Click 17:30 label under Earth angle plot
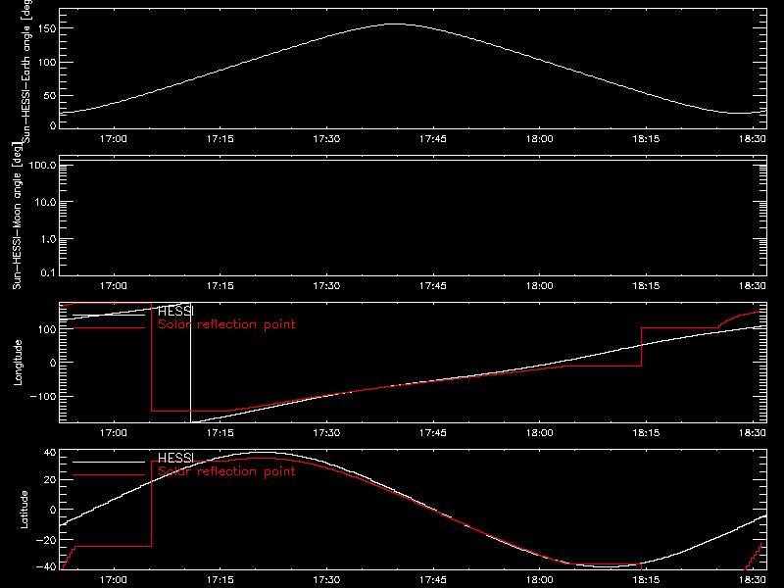 (326, 138)
